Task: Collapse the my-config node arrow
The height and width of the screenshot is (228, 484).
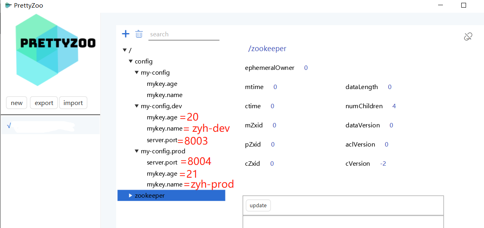Action: coord(136,73)
